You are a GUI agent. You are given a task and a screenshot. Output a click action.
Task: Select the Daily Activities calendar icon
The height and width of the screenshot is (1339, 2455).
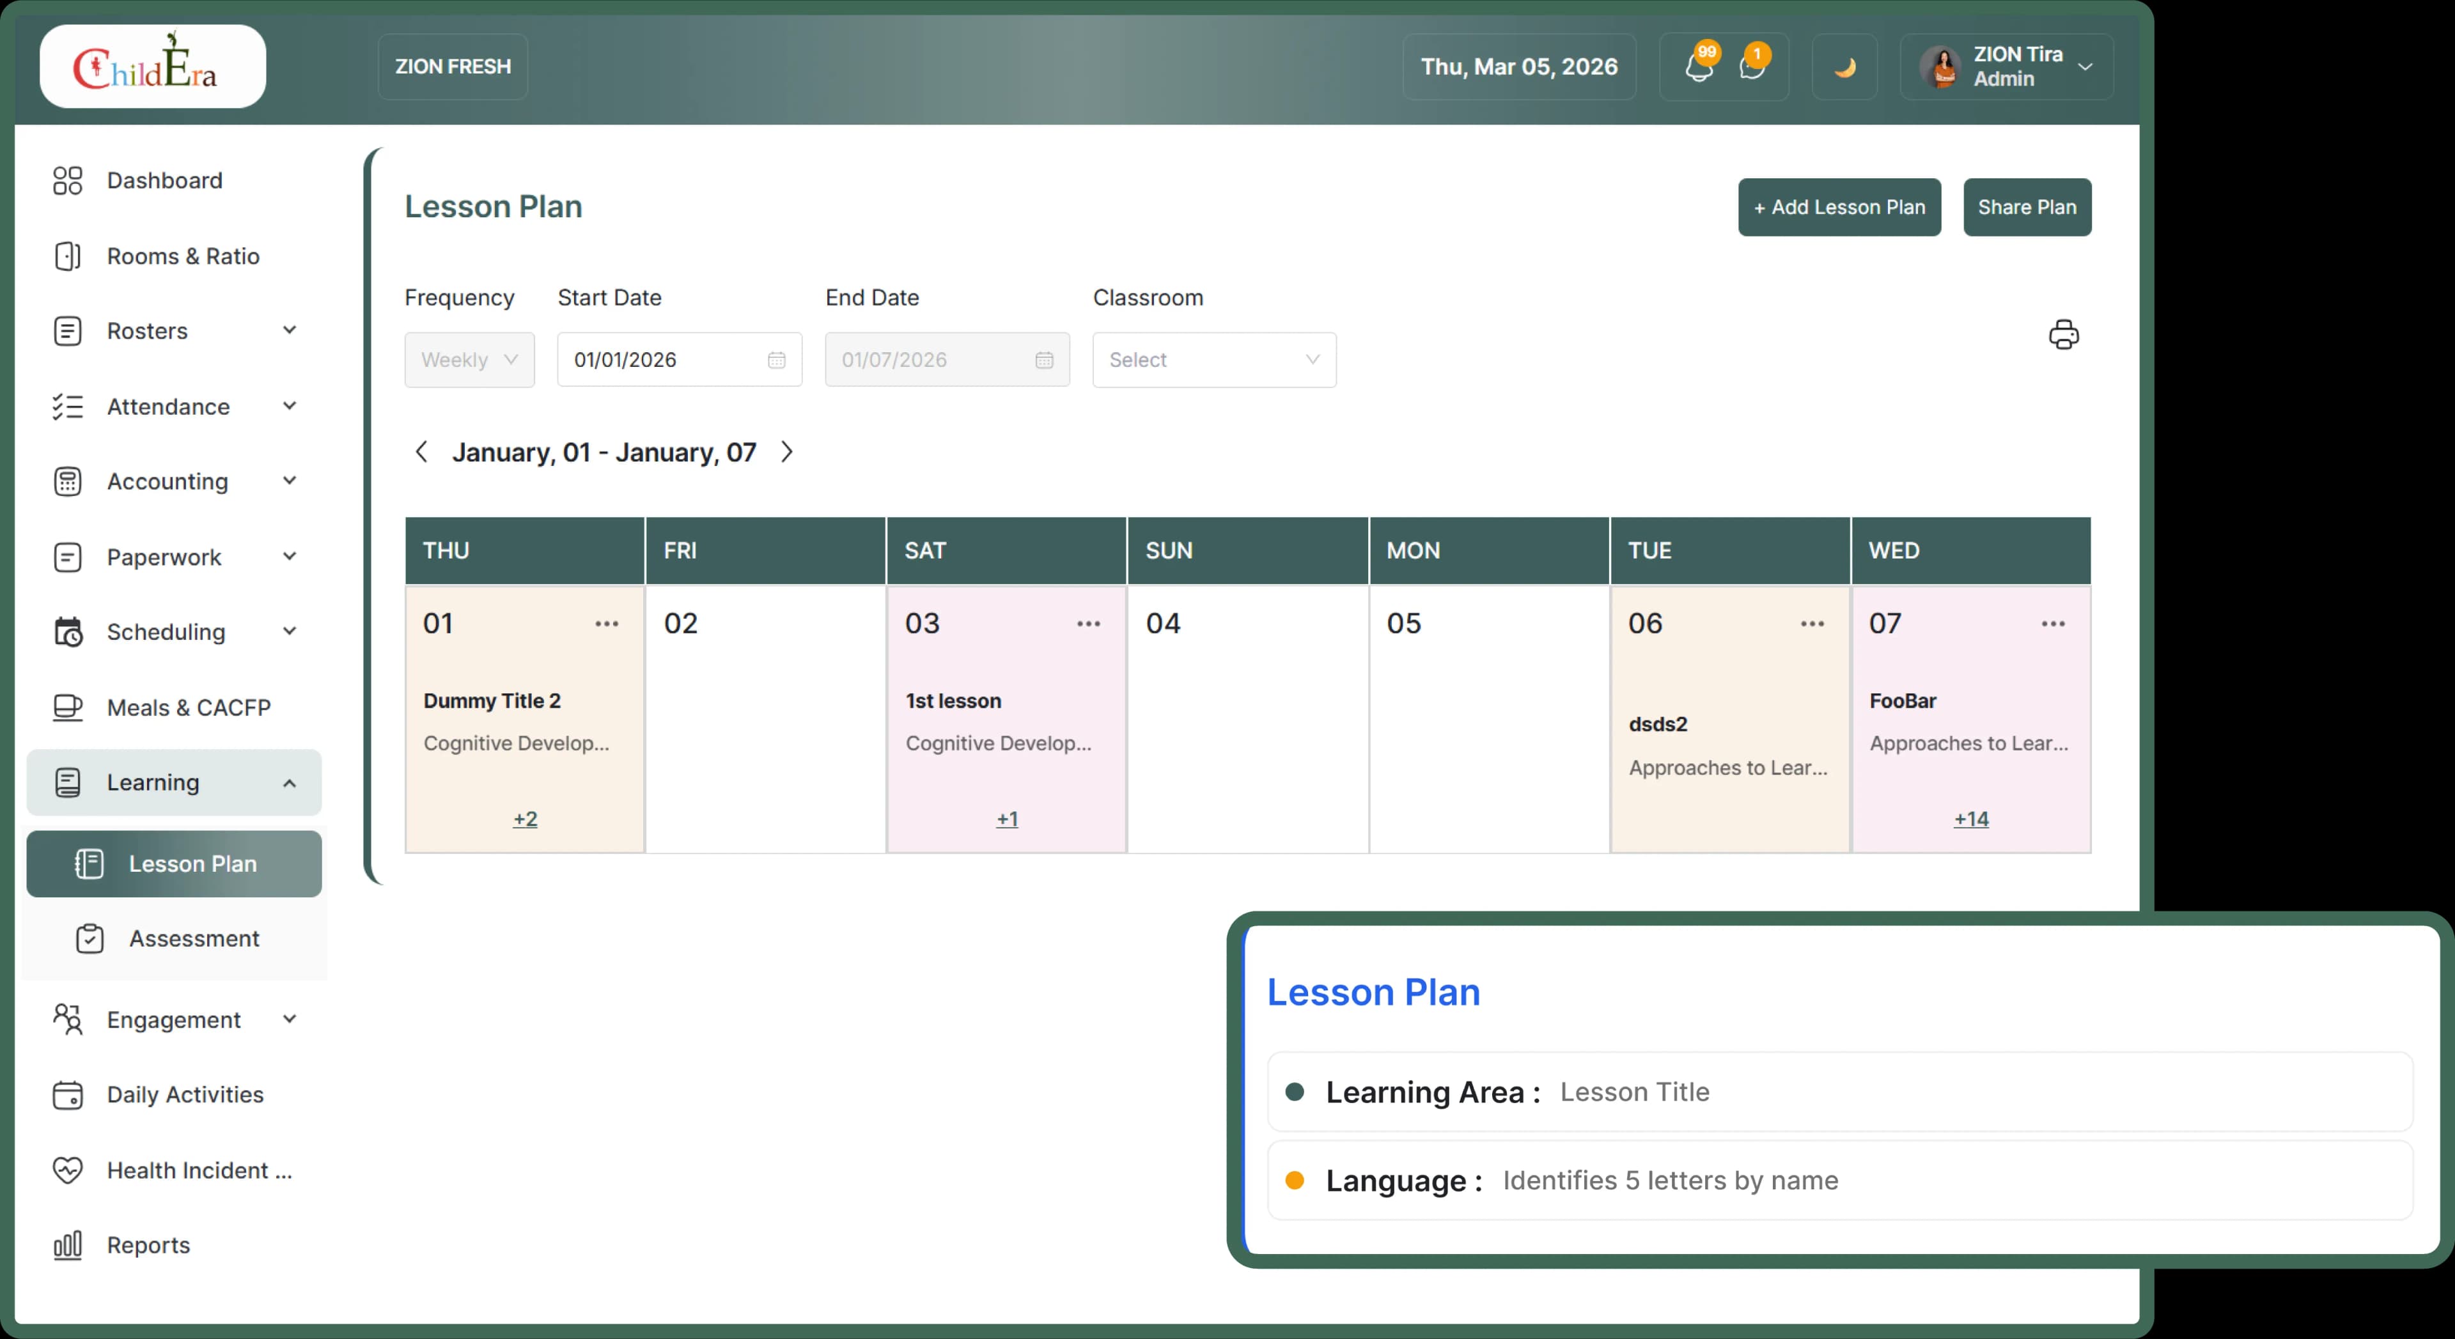coord(68,1095)
